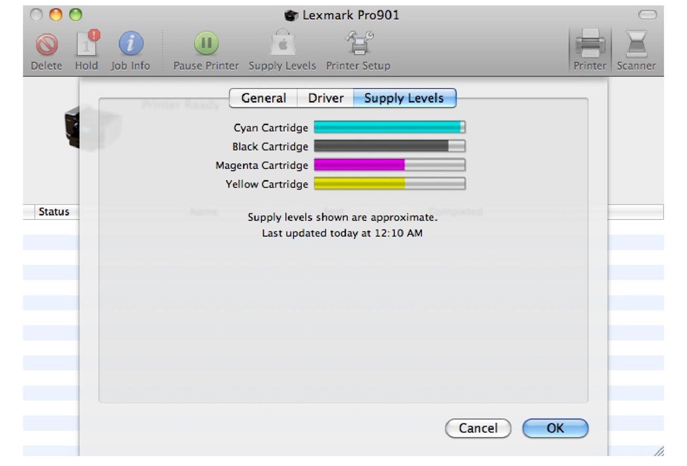
Task: Select the Supply Levels tab
Action: click(404, 98)
